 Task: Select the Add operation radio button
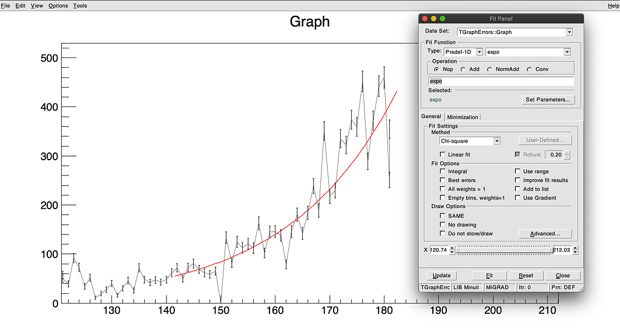(x=463, y=69)
